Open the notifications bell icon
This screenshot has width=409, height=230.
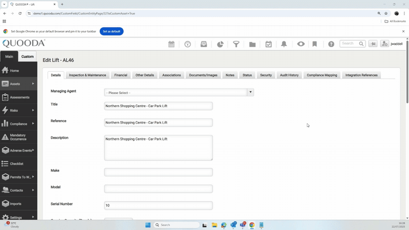click(x=284, y=44)
